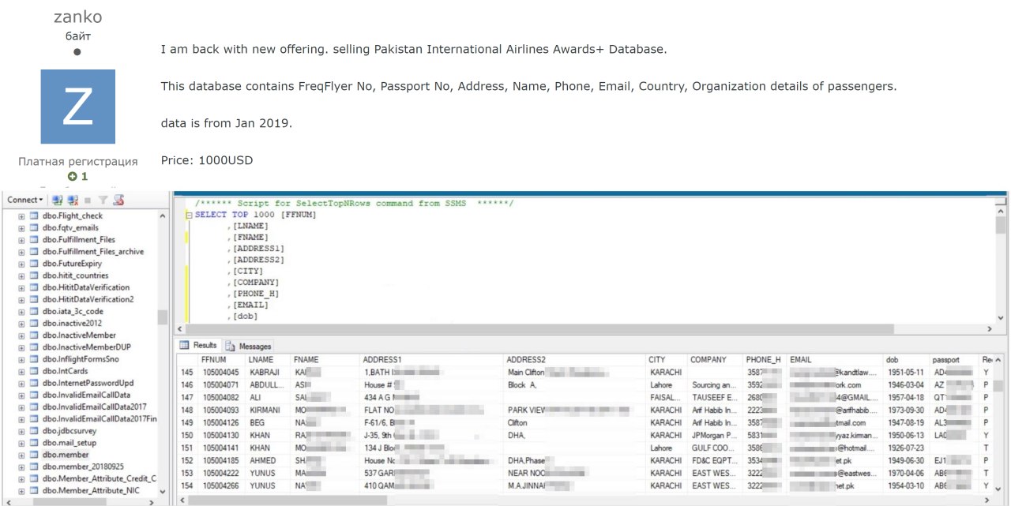This screenshot has width=1011, height=506.
Task: Click the table icon of dbo.HititDataVerification2
Action: point(34,300)
